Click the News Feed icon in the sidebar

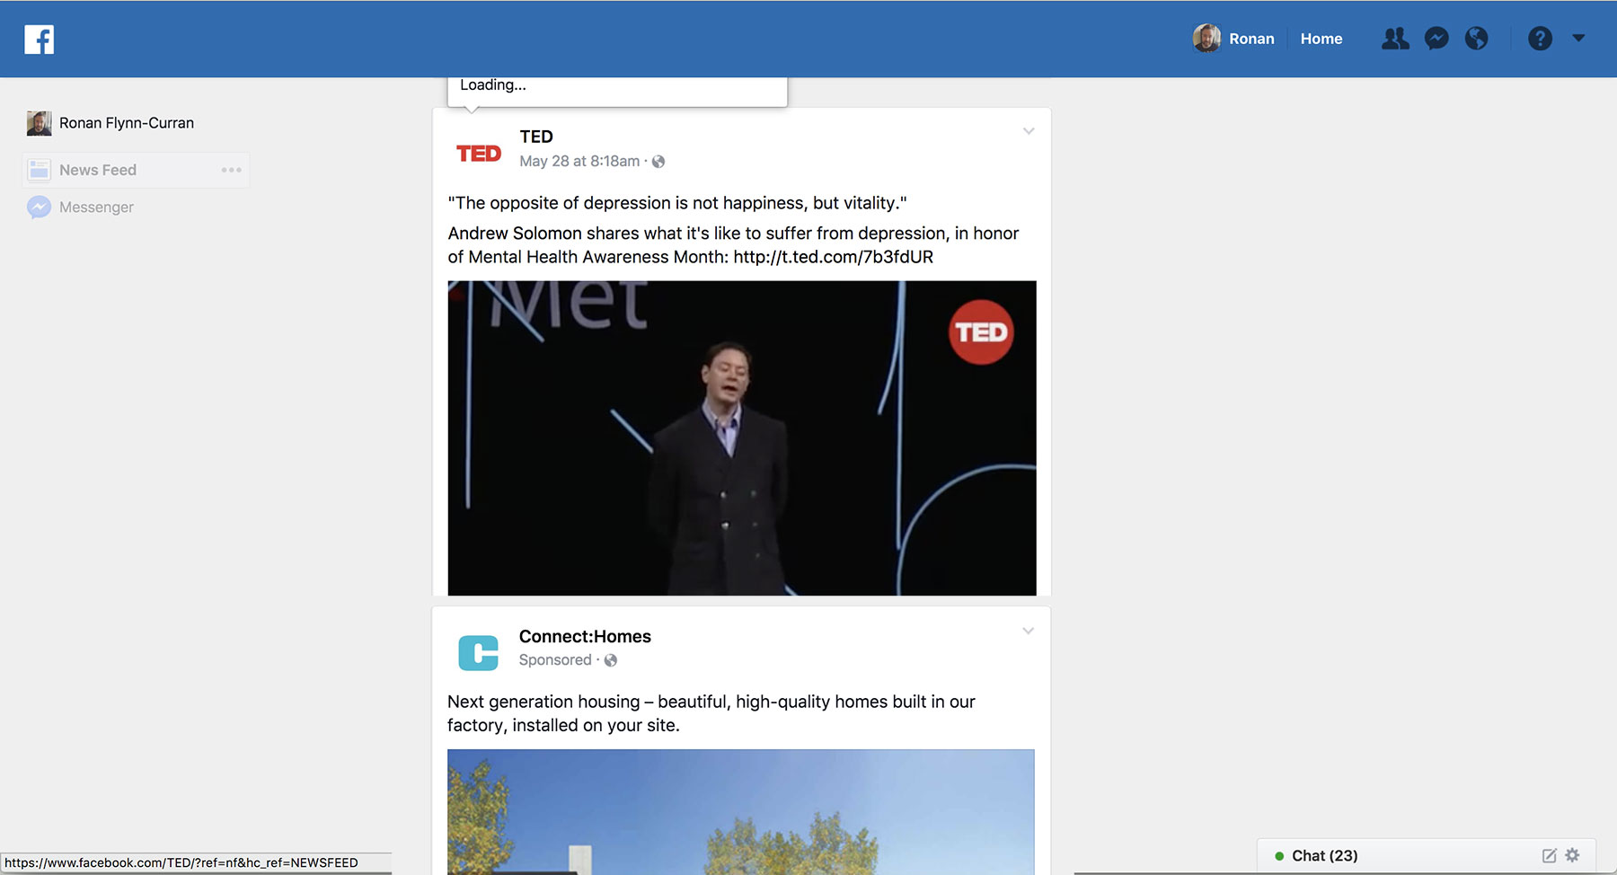click(39, 170)
